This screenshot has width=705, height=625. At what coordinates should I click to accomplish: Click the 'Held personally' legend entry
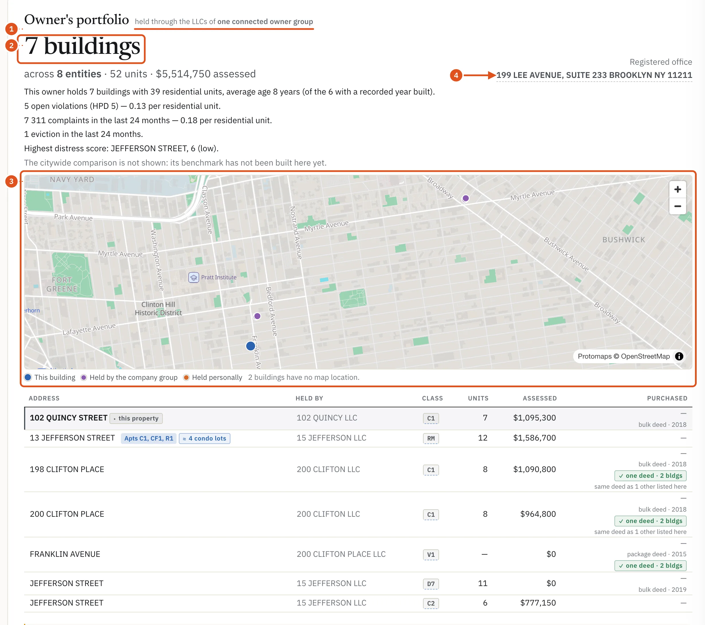tap(213, 377)
